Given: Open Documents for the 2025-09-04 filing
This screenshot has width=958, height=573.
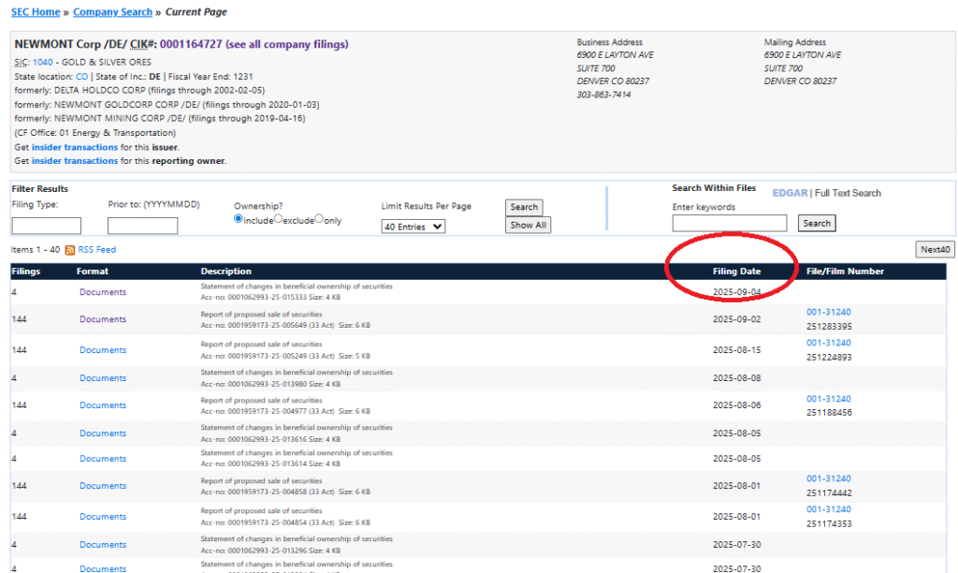Looking at the screenshot, I should tap(103, 292).
